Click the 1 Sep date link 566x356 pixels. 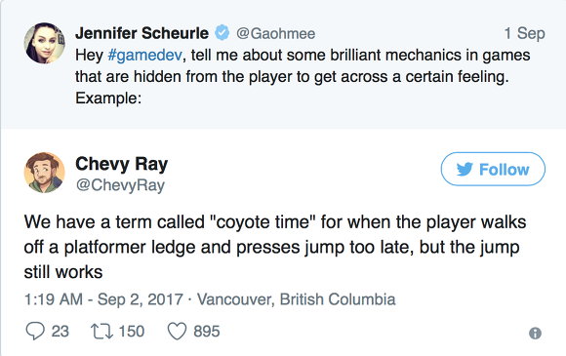coord(524,33)
